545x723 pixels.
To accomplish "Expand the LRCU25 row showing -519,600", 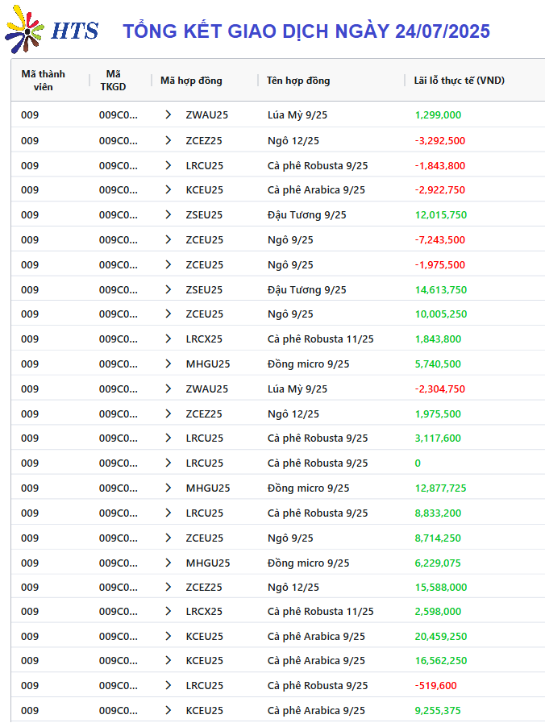I will pyautogui.click(x=168, y=686).
